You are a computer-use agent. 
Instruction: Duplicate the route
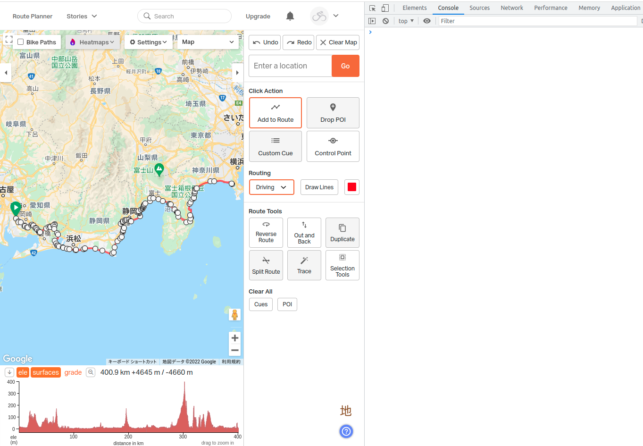pyautogui.click(x=342, y=233)
